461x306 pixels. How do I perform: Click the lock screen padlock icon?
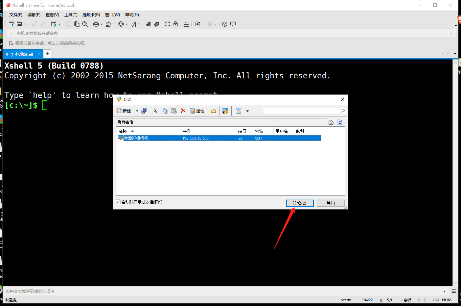click(x=176, y=24)
